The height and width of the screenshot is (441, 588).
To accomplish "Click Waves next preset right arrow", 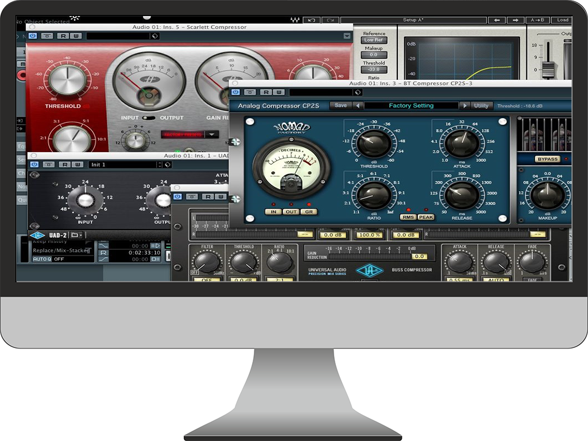I will point(516,20).
